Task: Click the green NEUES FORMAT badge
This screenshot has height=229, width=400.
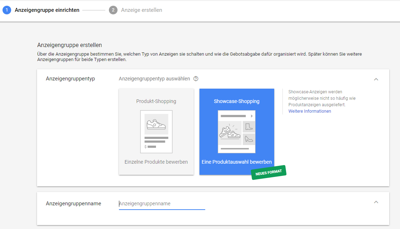Action: (268, 173)
